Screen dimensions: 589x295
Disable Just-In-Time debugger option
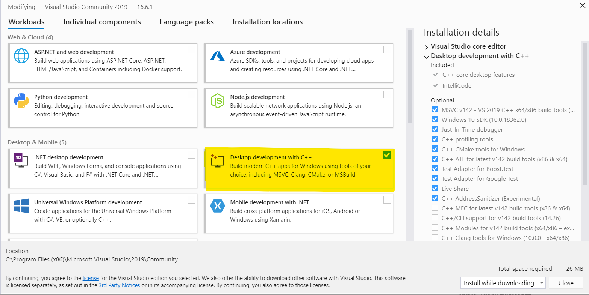(435, 129)
